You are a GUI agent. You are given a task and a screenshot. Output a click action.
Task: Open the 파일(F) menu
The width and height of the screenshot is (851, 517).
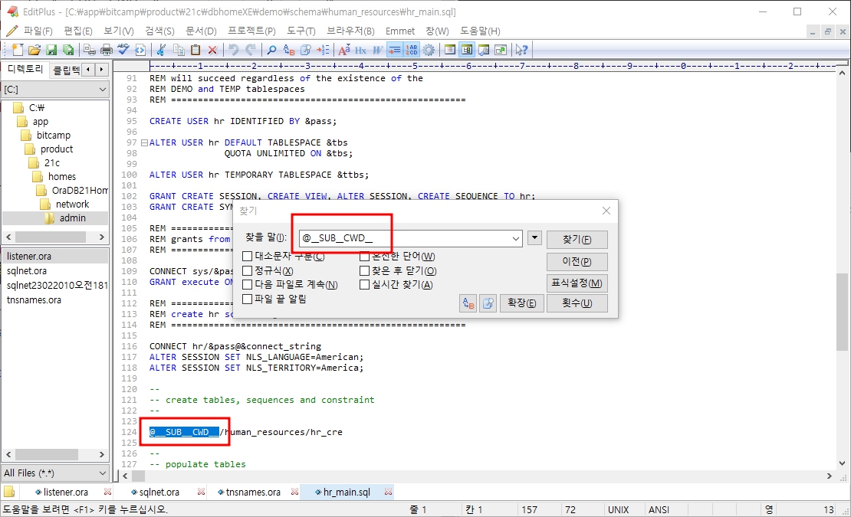coord(38,31)
